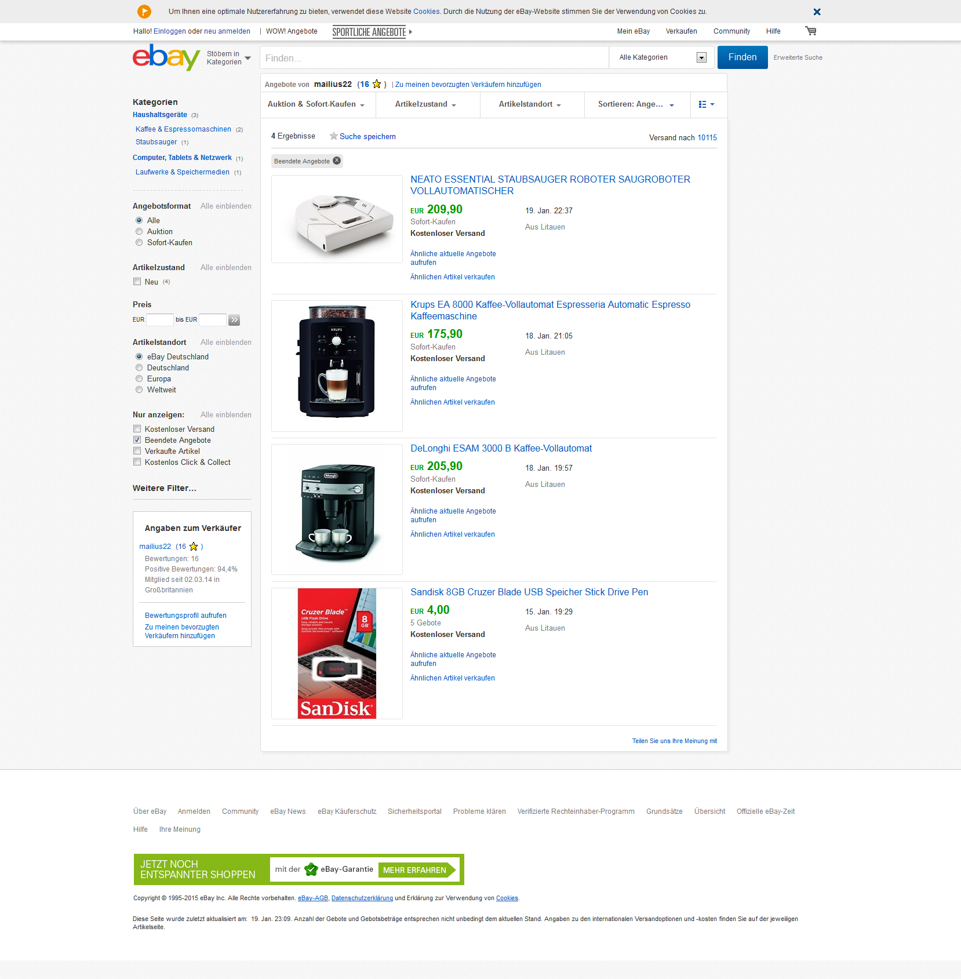Click Suche speichern link
Viewport: 961px width, 979px height.
click(367, 136)
